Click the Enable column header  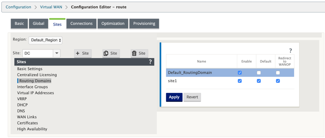click(246, 61)
